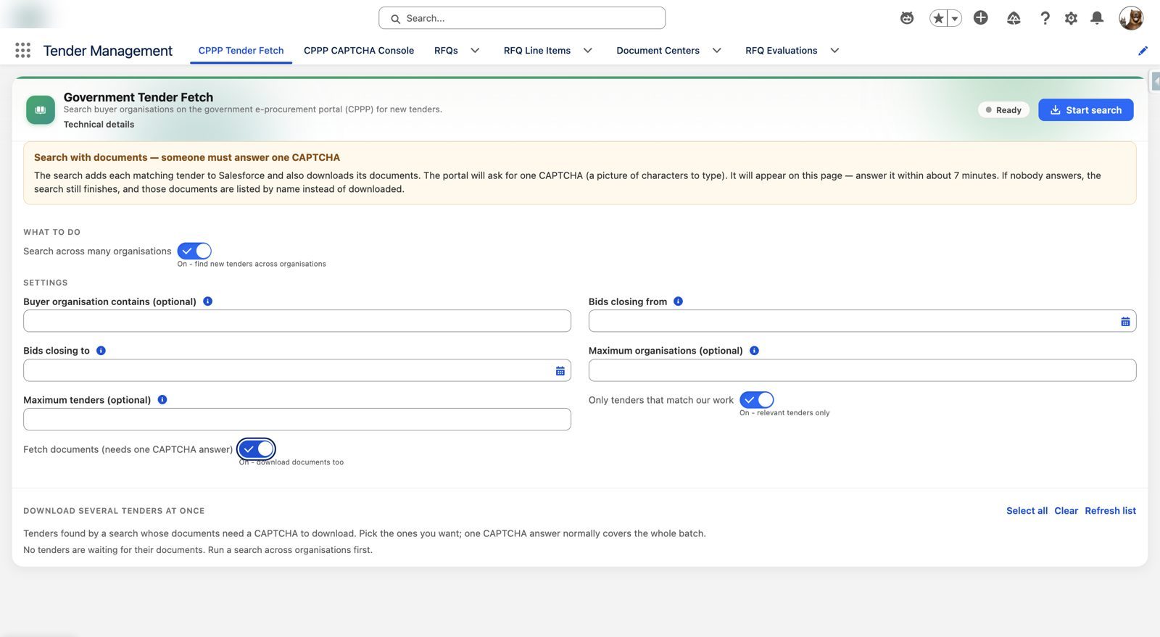Screen dimensions: 1160x637
Task: Click the Select all link
Action: tap(1027, 511)
